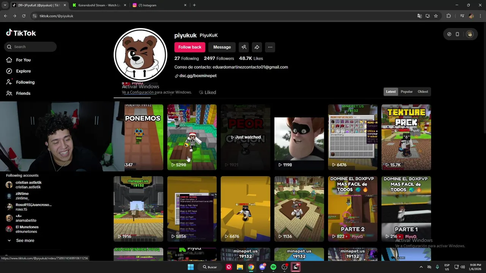The image size is (486, 273).
Task: Open the video with 5298 views
Action: 192,137
